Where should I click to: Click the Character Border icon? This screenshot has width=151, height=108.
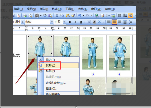(x=89, y=22)
